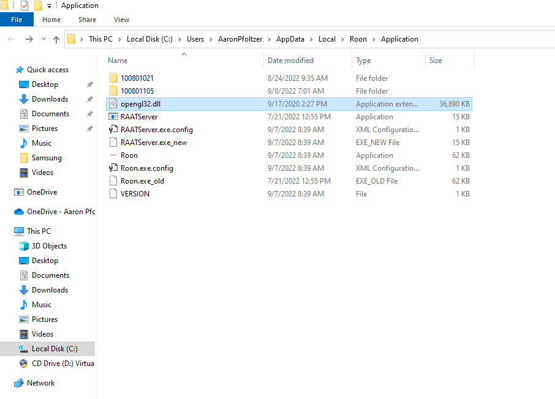The height and width of the screenshot is (399, 555).
Task: Switch to the View ribbon tab
Action: tap(121, 20)
